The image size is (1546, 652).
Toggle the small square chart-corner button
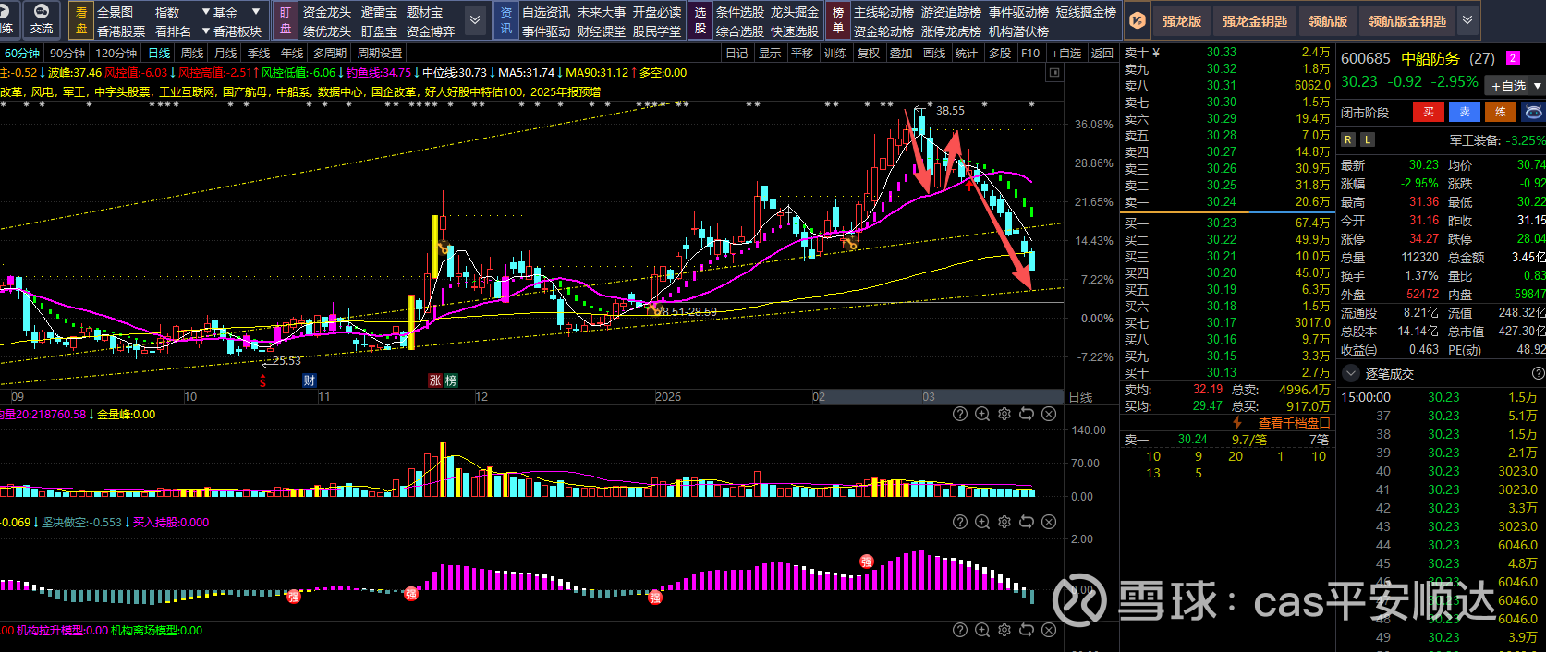point(1055,73)
